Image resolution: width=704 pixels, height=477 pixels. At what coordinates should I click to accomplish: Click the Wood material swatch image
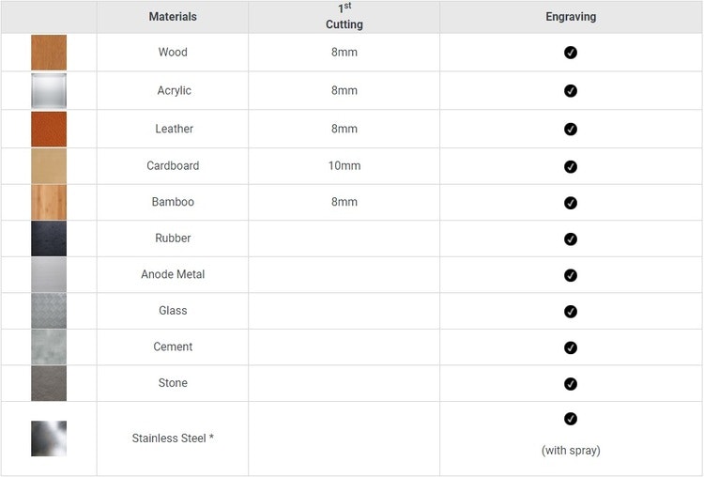click(49, 53)
